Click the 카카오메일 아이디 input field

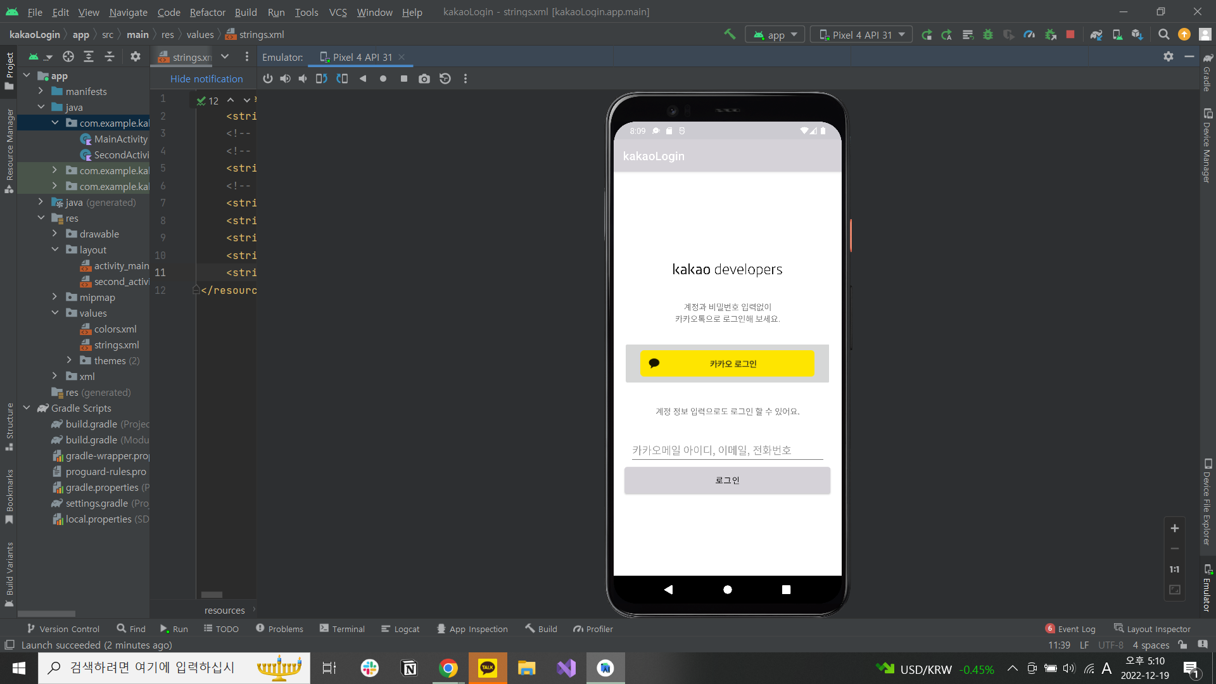(727, 450)
